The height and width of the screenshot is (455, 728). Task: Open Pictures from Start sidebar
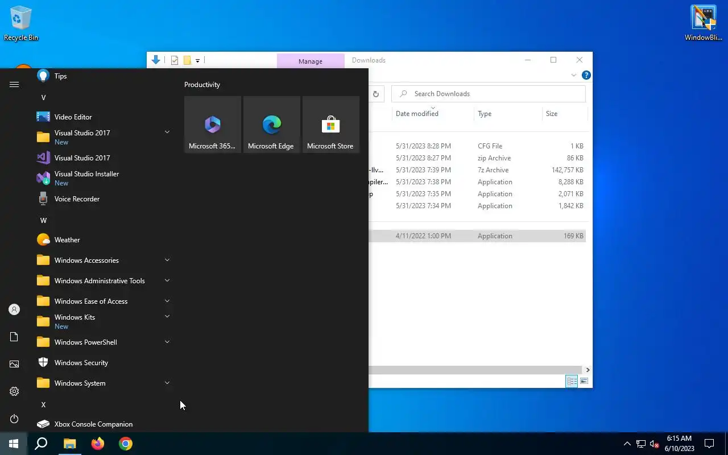[x=14, y=364]
